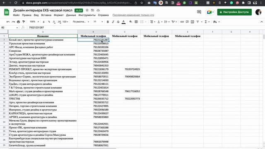Viewport: 265px width, 149px height.
Task: Activate the paint format roller
Action: 24,22
